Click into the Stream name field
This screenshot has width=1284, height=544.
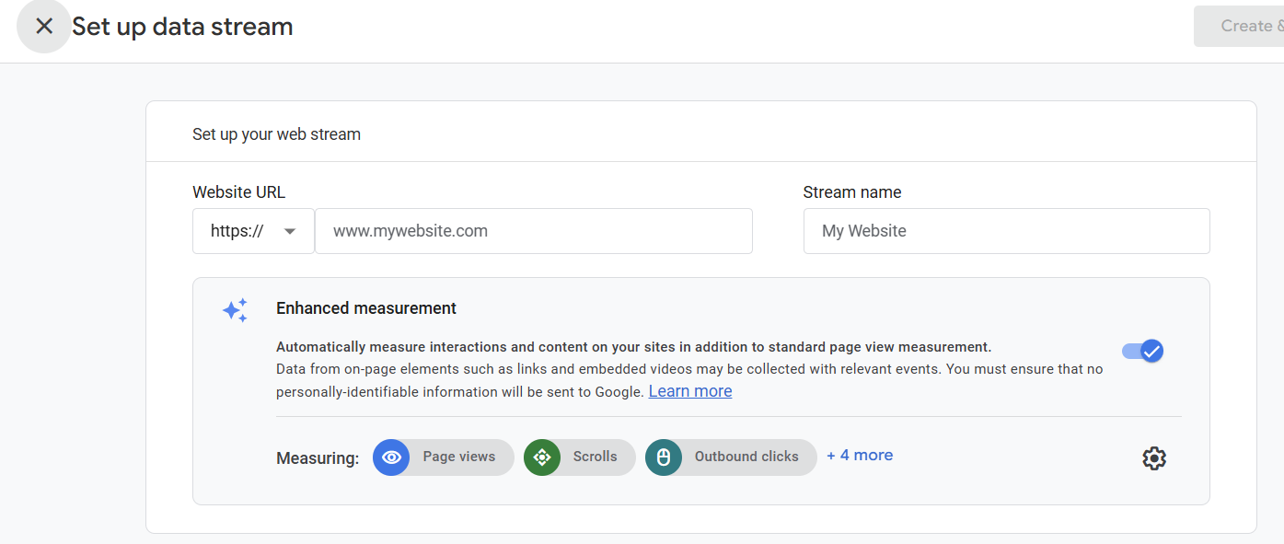1006,231
